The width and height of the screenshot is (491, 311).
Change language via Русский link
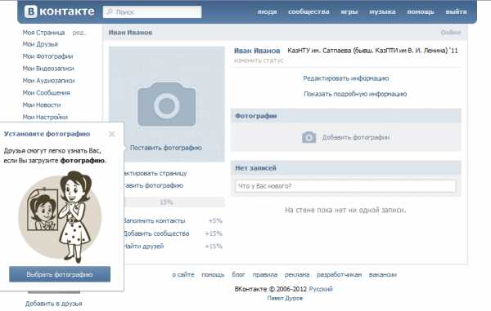pos(321,289)
